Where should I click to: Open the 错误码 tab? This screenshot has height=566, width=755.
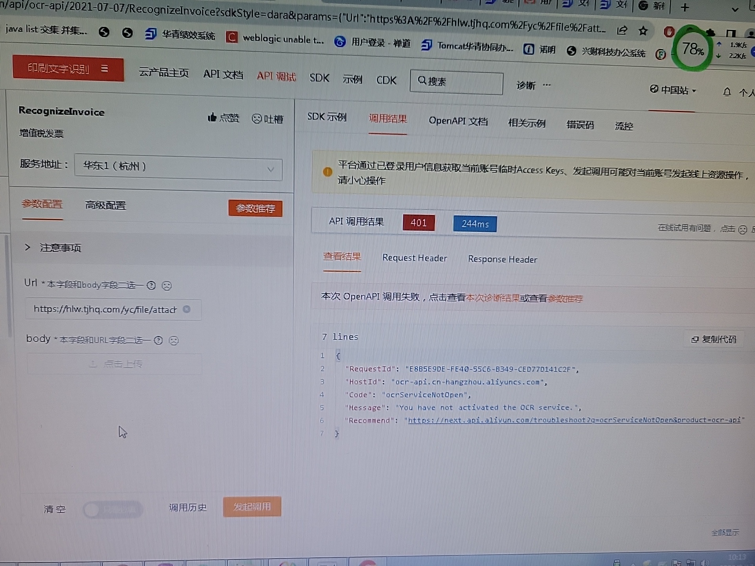point(580,125)
